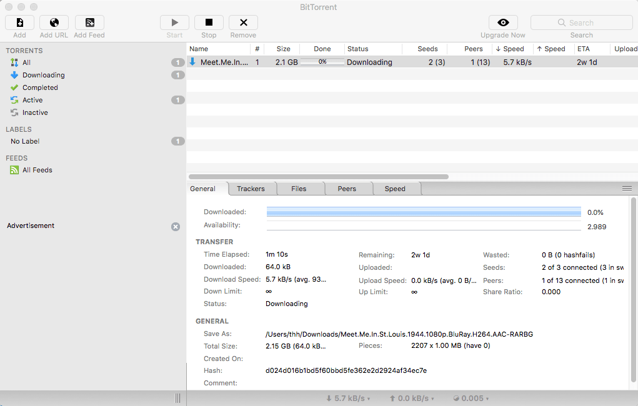Click the Remove torrent icon
The width and height of the screenshot is (638, 406).
242,22
